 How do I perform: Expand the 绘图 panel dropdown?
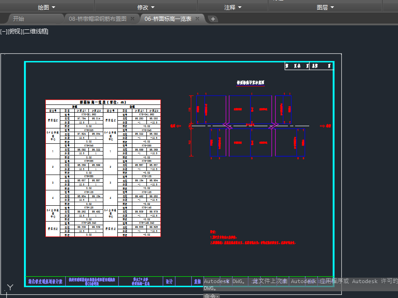[x=47, y=7]
